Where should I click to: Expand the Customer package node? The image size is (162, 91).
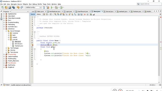point(9,33)
